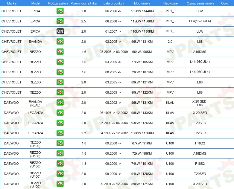
Task: Click the 01.2007 -> production date
Action: (113, 31)
